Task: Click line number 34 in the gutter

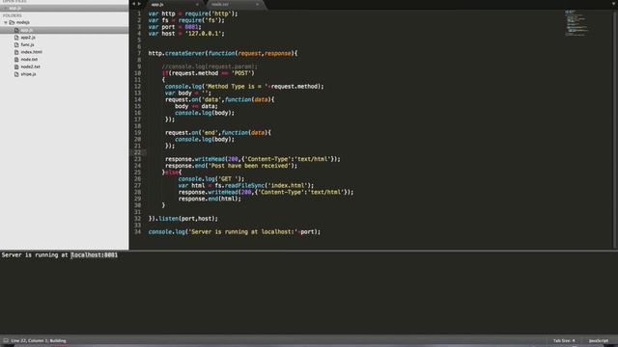Action: click(x=137, y=231)
